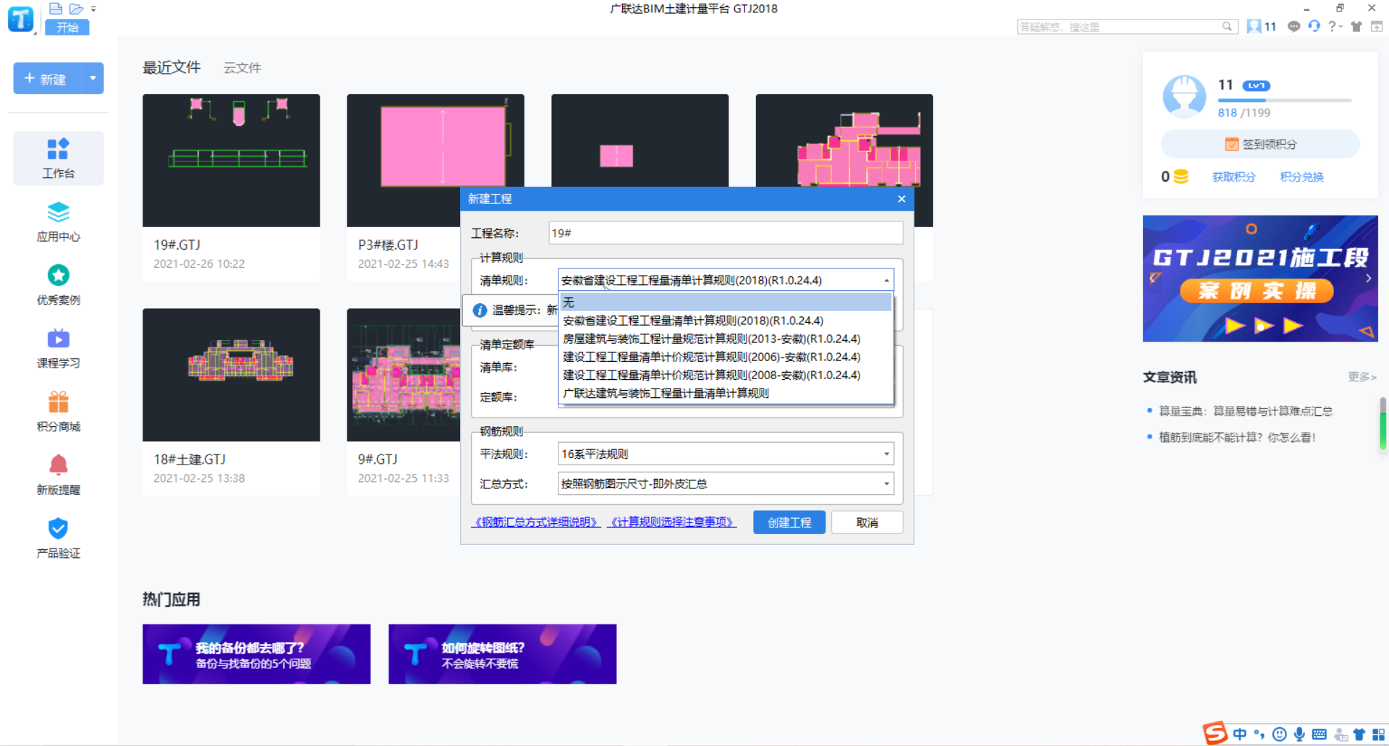Viewport: 1389px width, 746px height.
Task: Click the 积分兑换 link
Action: 1301,177
